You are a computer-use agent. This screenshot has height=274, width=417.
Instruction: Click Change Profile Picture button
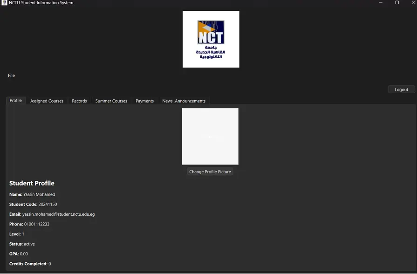pos(210,172)
